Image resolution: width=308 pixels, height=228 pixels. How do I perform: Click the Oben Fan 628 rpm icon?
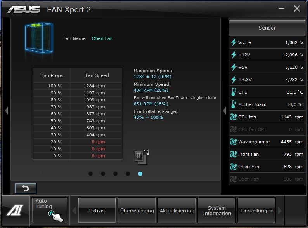(233, 167)
